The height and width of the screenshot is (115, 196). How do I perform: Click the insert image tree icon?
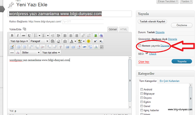click(96, 35)
